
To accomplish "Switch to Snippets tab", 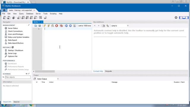I will coord(108,71).
